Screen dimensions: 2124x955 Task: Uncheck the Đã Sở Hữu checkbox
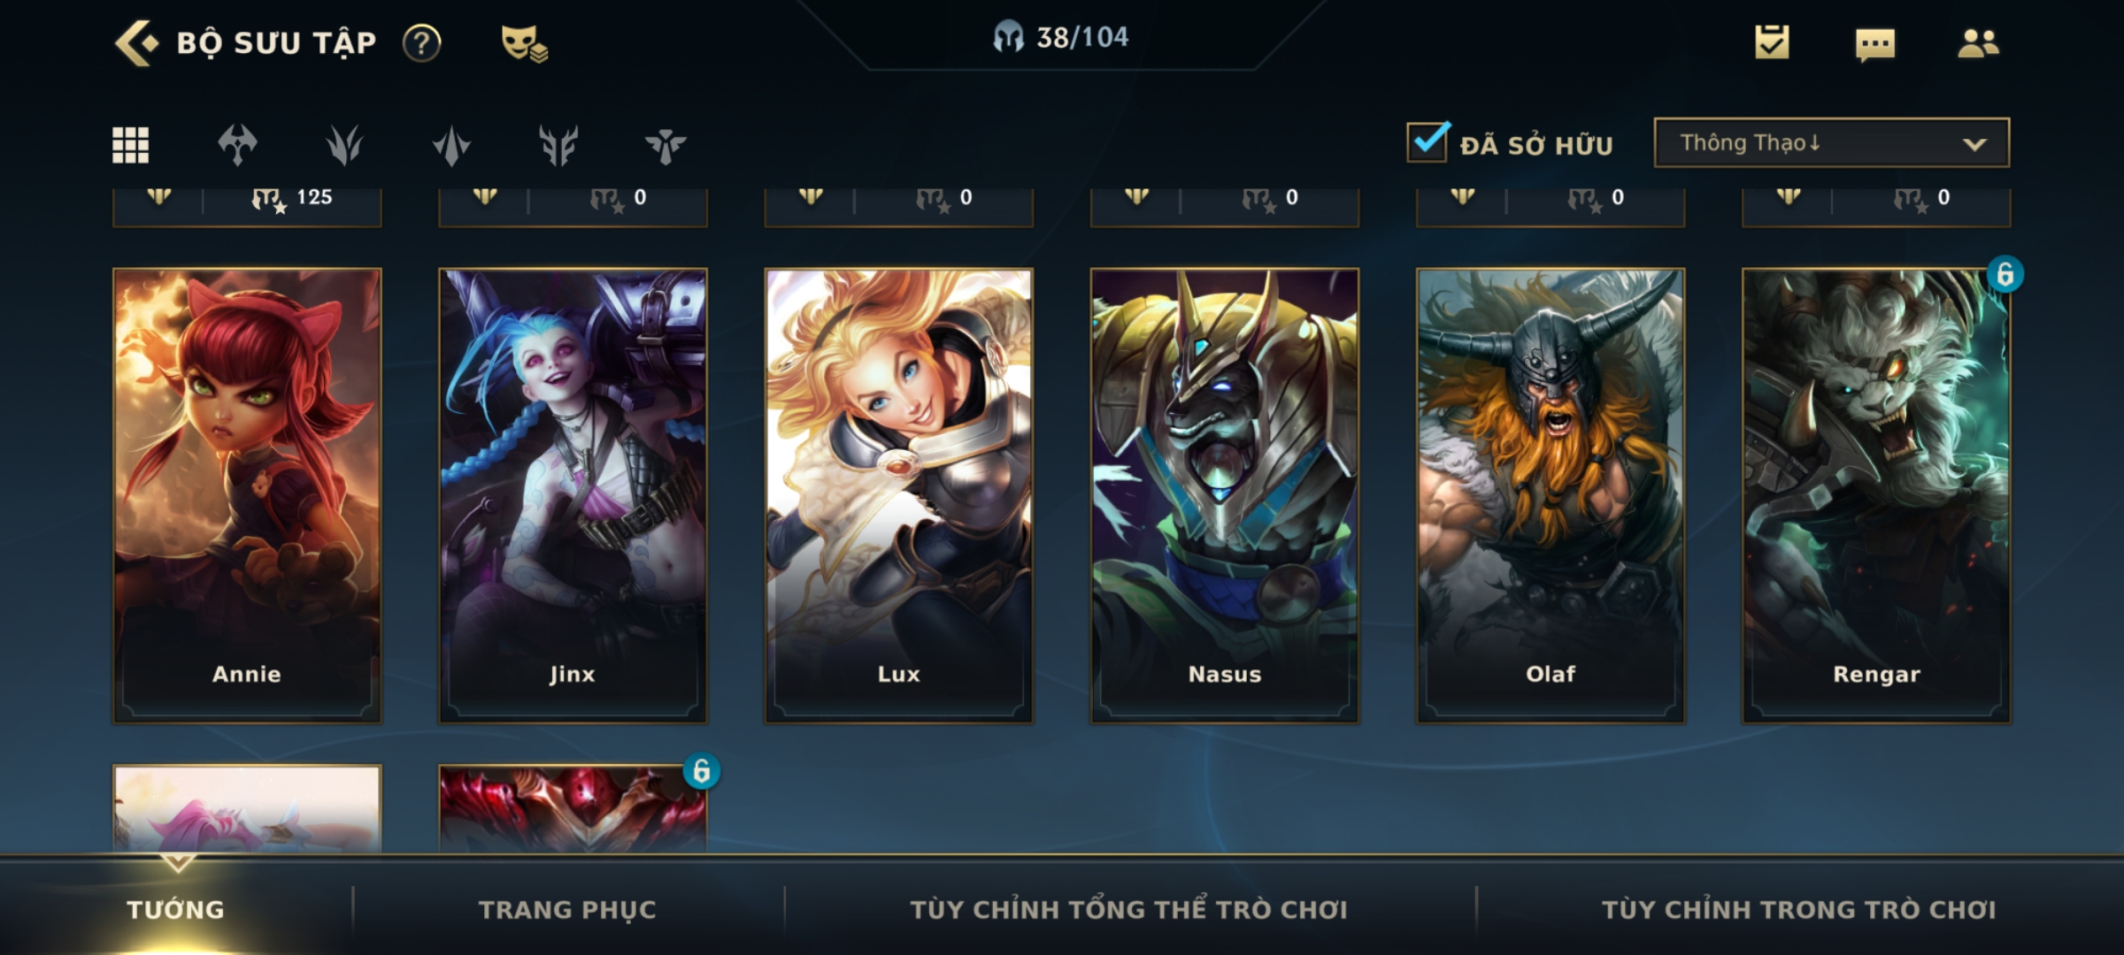pos(1428,141)
